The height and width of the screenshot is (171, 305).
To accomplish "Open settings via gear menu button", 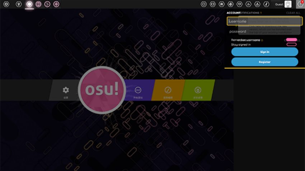I will [66, 90].
